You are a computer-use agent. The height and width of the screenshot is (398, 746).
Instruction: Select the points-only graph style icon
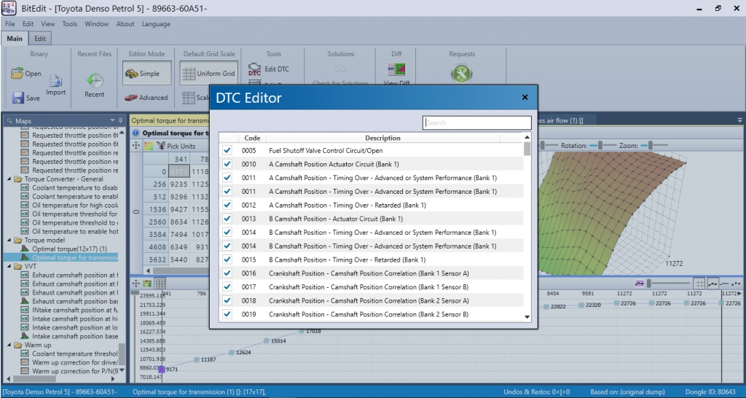pyautogui.click(x=736, y=284)
